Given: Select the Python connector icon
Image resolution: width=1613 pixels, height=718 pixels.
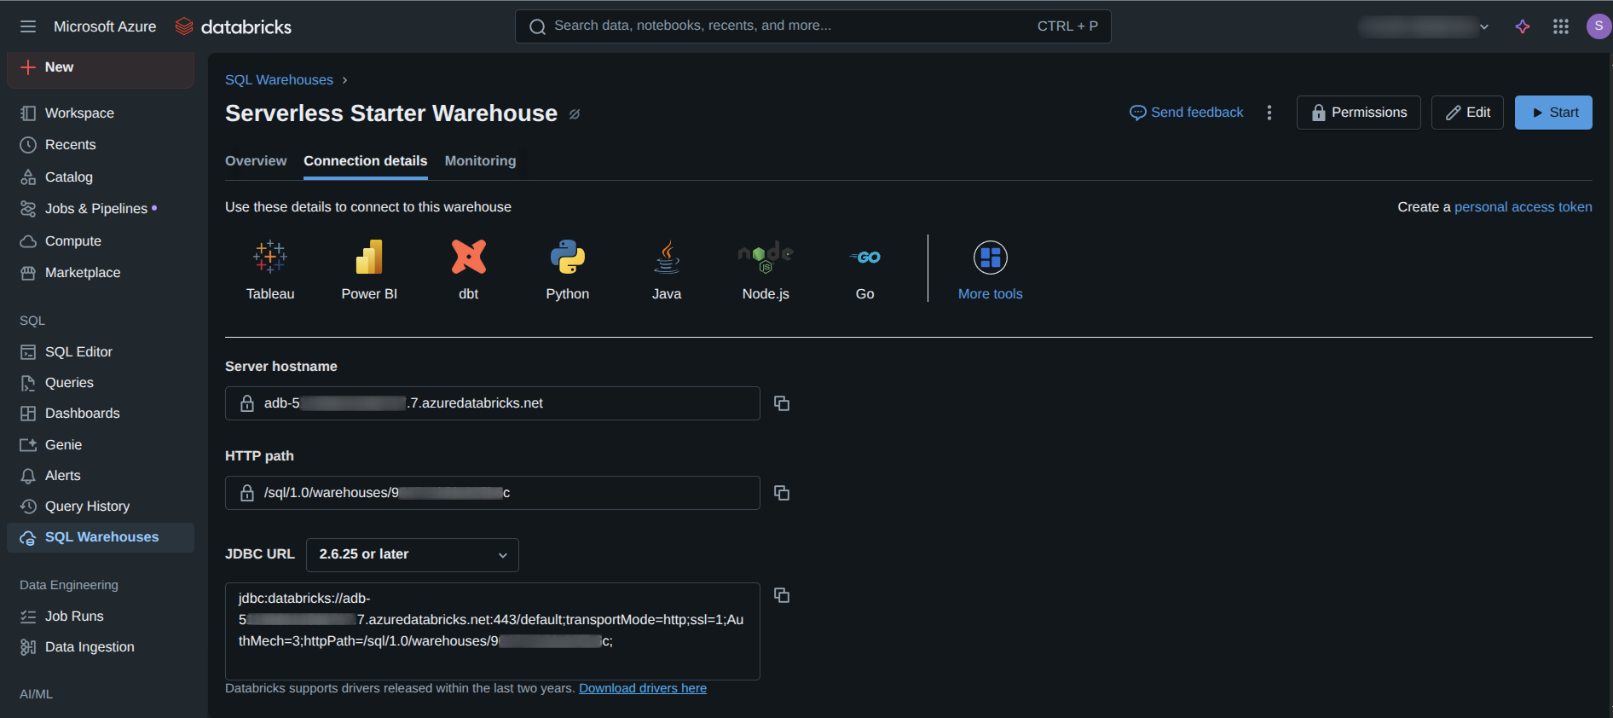Looking at the screenshot, I should 568,257.
